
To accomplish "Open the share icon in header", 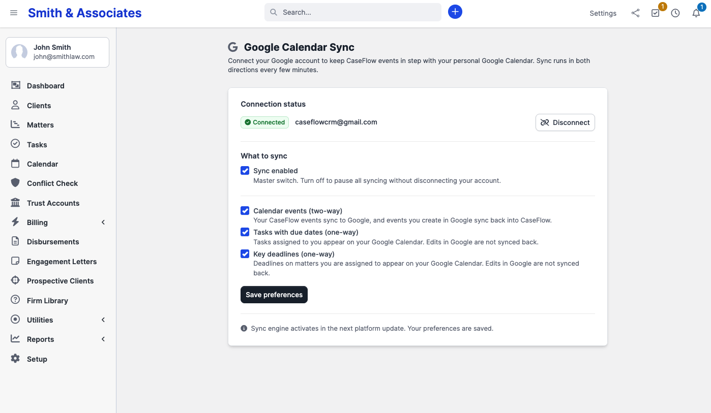I will 635,13.
